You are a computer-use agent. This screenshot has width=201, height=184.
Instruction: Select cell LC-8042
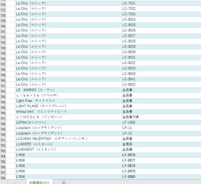click(x=161, y=84)
